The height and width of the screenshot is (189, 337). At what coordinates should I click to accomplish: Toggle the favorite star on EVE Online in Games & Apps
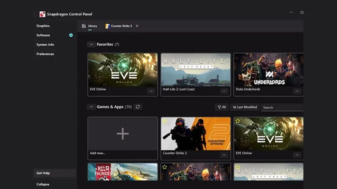[x=238, y=121]
